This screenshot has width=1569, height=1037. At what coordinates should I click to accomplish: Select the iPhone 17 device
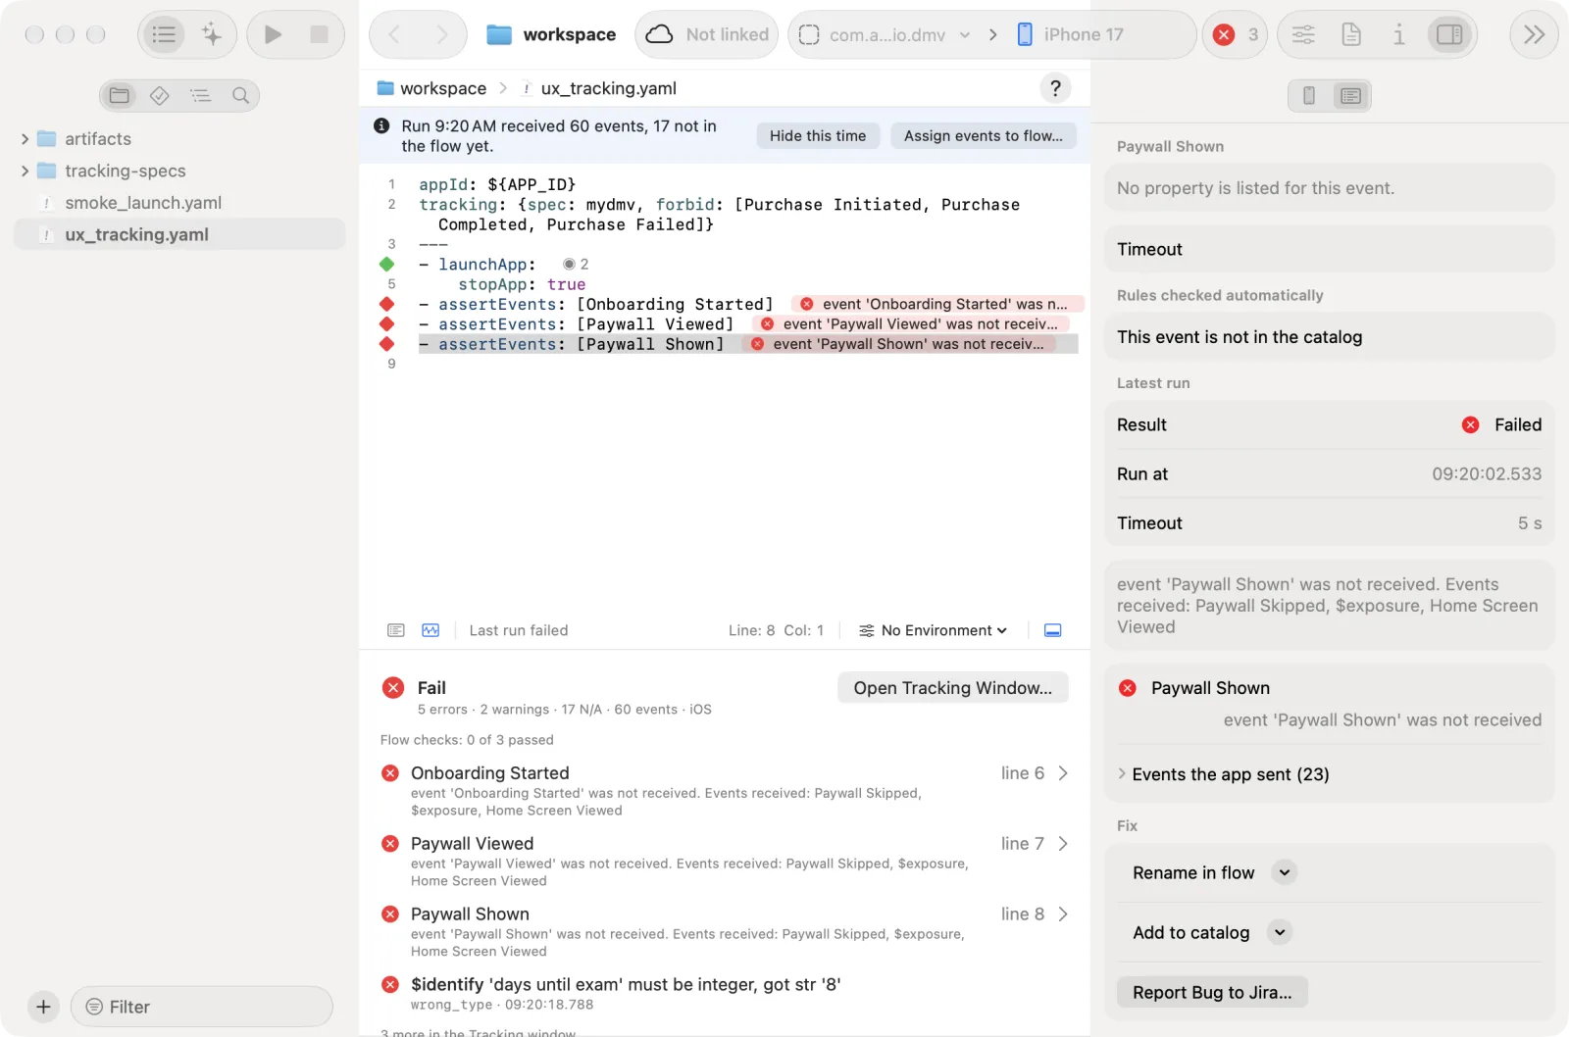pos(1070,35)
